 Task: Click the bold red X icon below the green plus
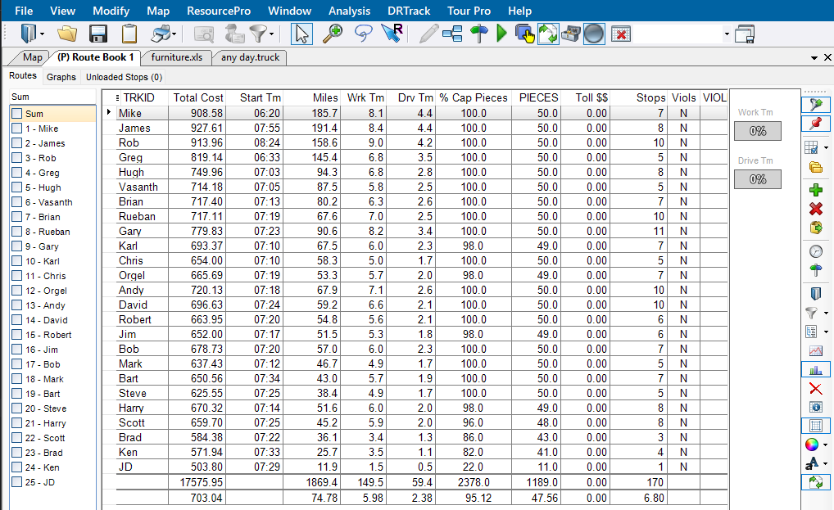point(815,209)
